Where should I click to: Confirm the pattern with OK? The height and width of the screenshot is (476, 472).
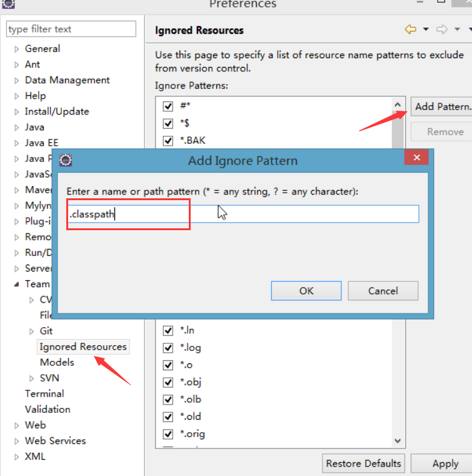click(x=306, y=291)
